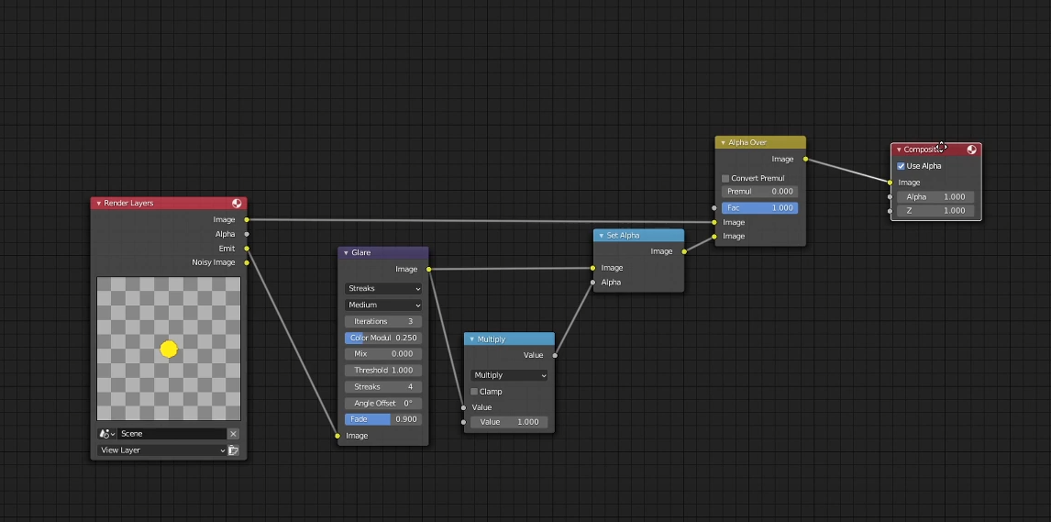Click the Fade slider in Glare node

383,419
